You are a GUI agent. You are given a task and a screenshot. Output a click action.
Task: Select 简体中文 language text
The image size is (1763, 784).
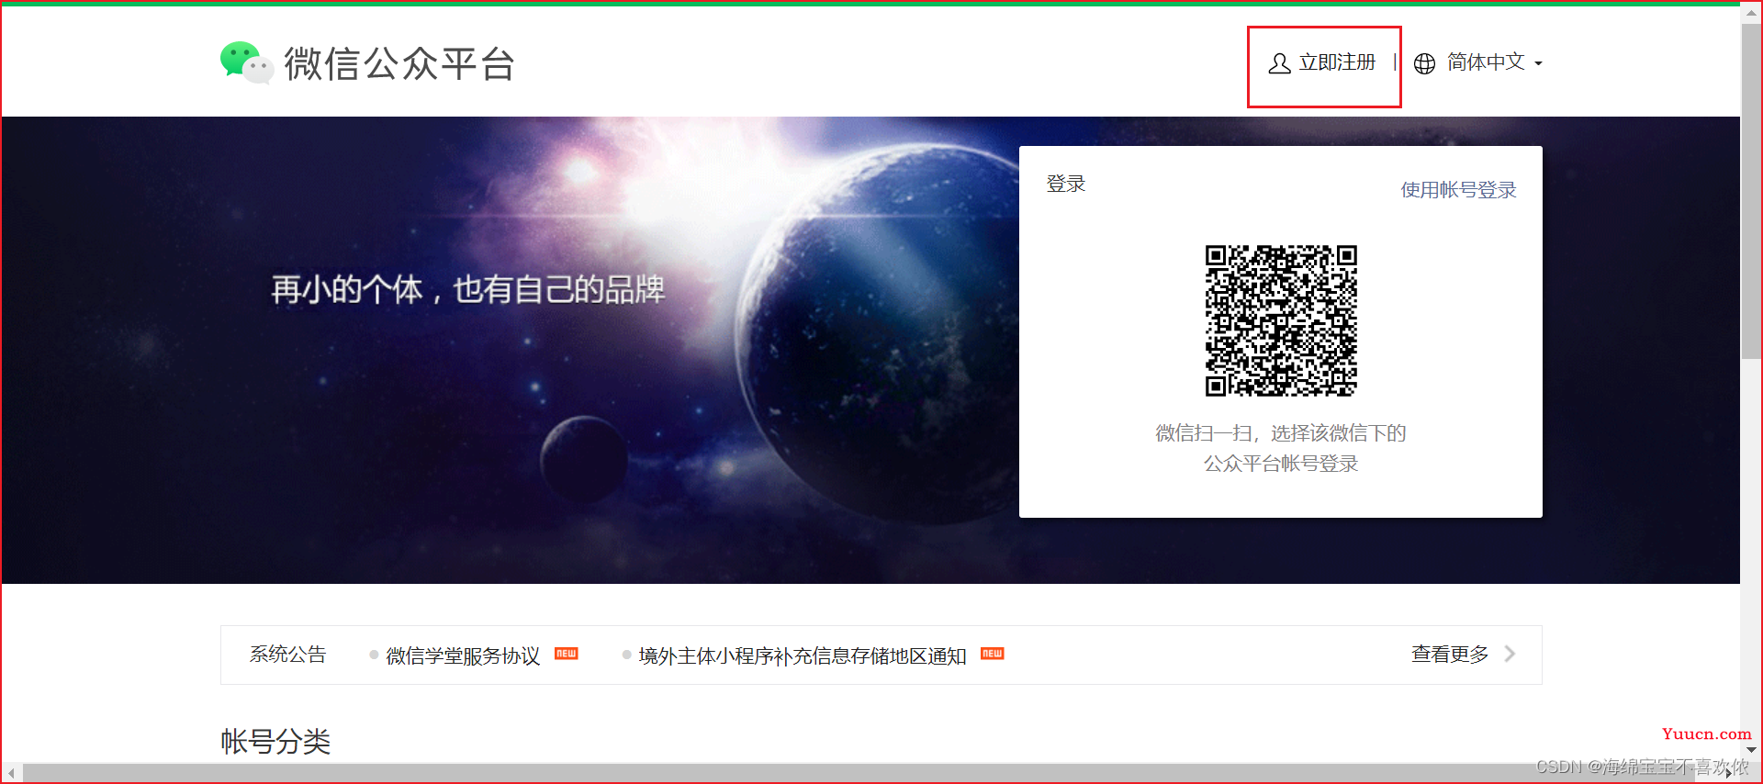[1486, 62]
